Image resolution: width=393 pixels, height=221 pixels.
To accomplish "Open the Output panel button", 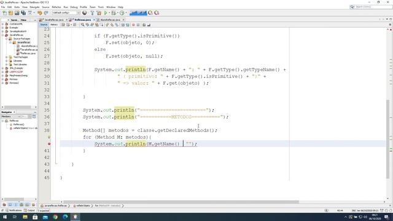I will [x=29, y=210].
